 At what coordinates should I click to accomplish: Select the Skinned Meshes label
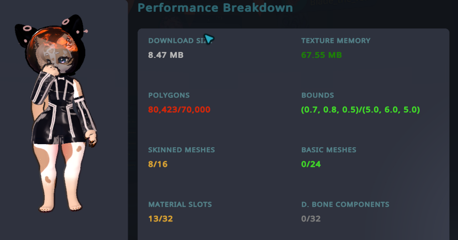tap(181, 150)
